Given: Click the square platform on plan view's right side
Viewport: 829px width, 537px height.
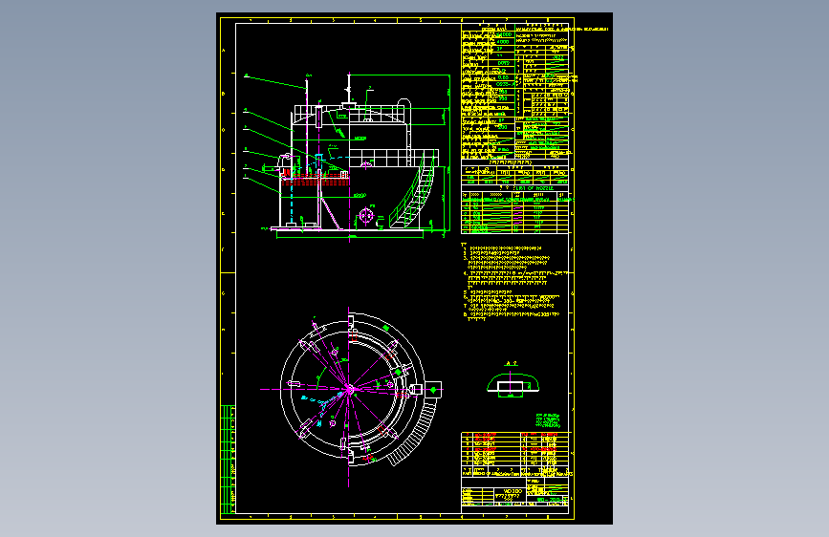Looking at the screenshot, I should (x=433, y=390).
